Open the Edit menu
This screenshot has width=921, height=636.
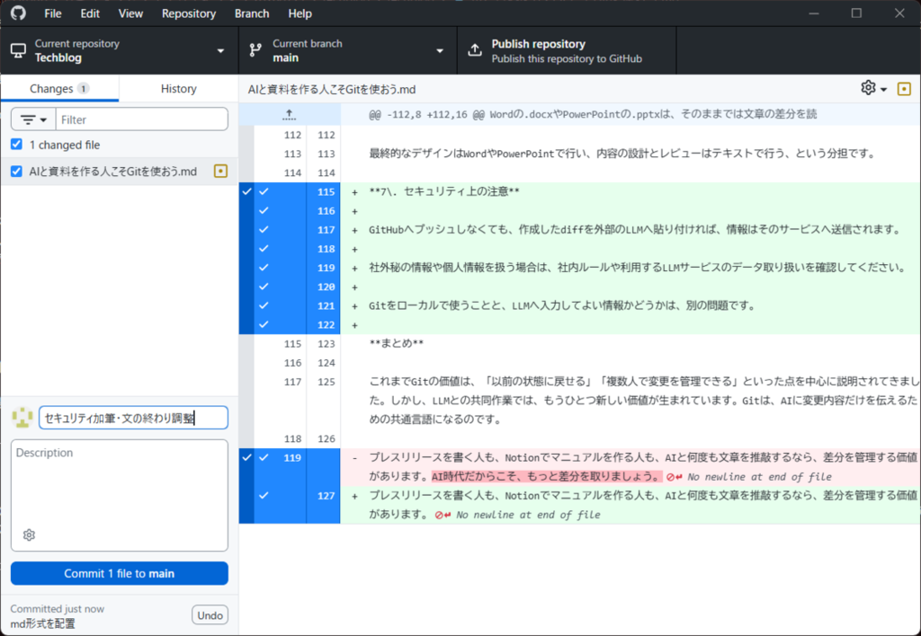click(90, 13)
